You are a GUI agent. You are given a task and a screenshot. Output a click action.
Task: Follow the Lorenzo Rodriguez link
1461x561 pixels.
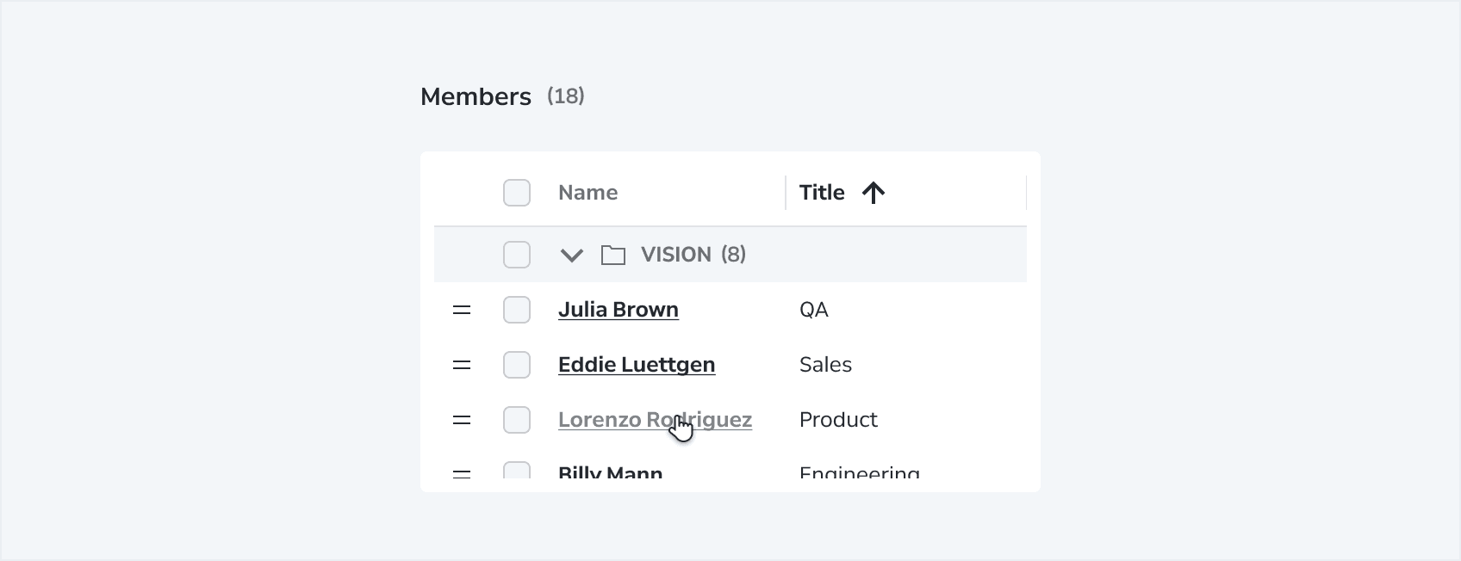coord(655,420)
